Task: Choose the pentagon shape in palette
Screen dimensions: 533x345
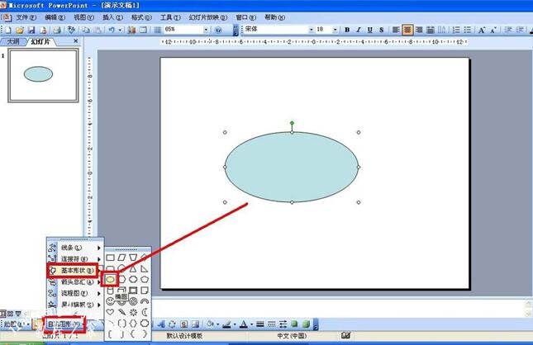Action: pos(145,280)
